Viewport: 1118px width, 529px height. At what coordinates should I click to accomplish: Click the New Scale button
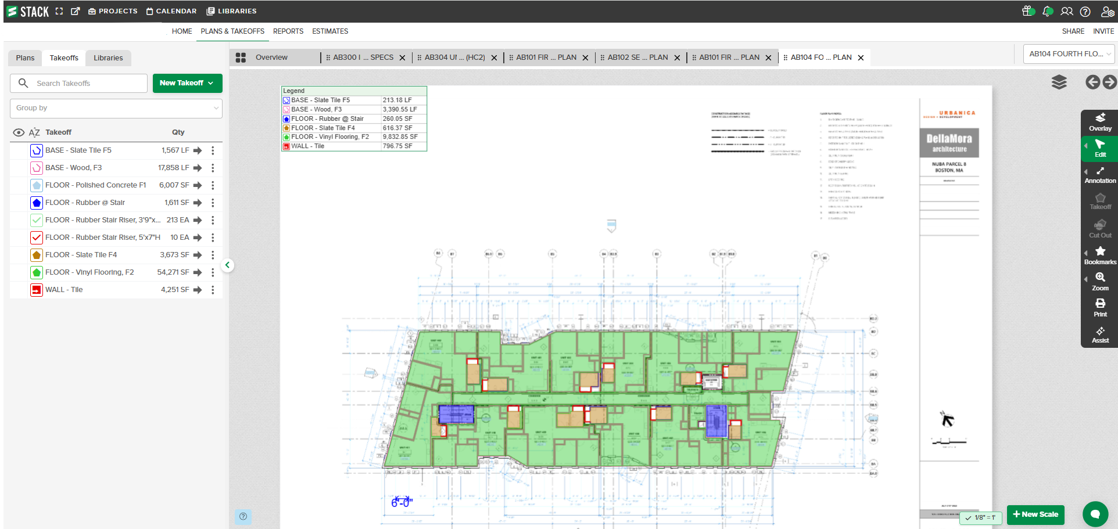(1035, 514)
